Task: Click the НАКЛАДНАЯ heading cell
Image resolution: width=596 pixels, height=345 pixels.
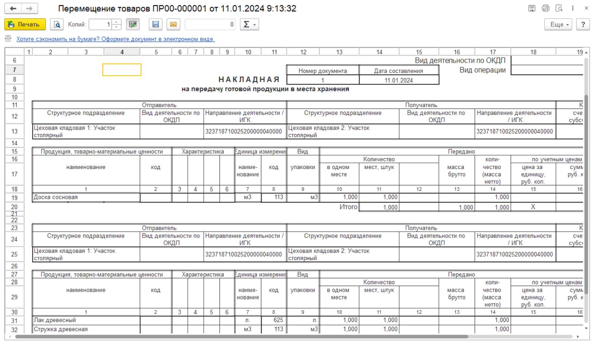Action: tap(249, 79)
